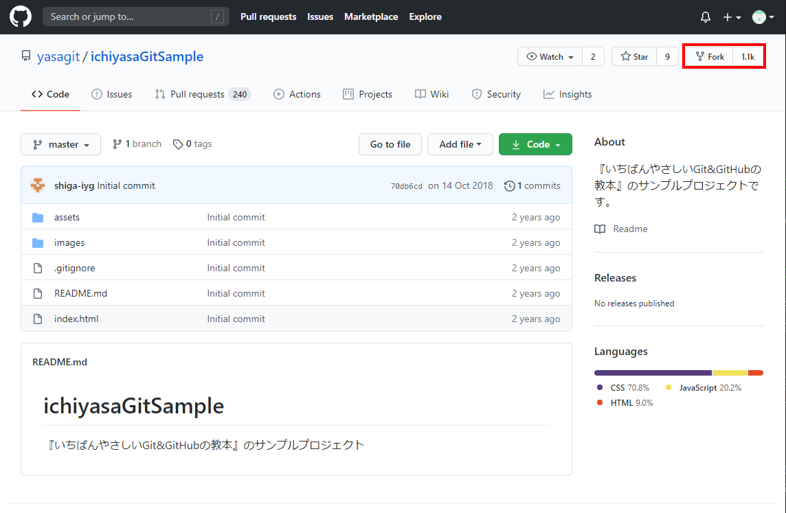This screenshot has height=513, width=786.
Task: Open the plus create-new menu
Action: [732, 17]
